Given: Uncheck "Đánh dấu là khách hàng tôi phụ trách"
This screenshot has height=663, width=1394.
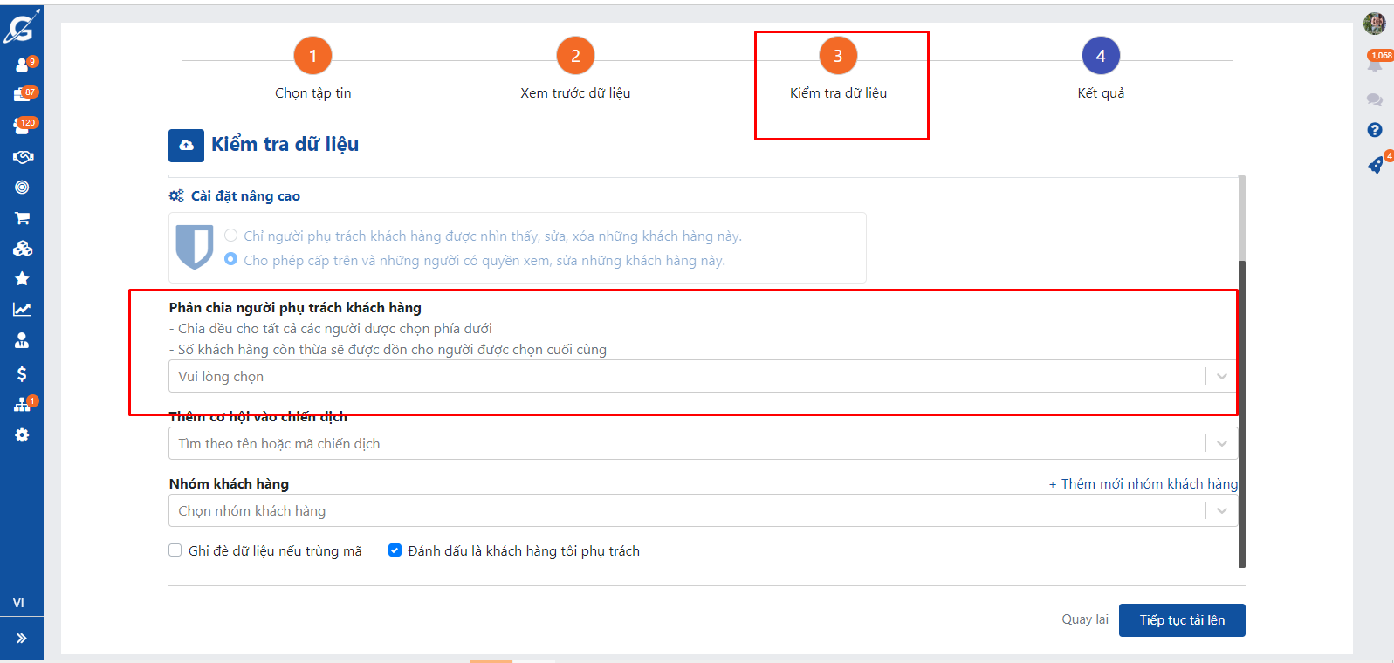Looking at the screenshot, I should pos(395,550).
